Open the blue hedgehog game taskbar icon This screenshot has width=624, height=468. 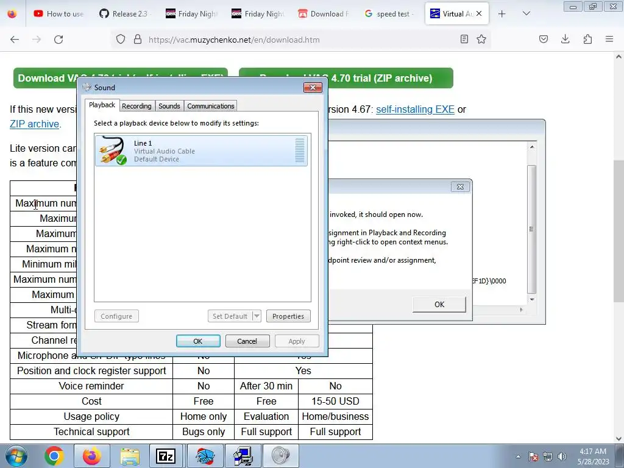204,456
